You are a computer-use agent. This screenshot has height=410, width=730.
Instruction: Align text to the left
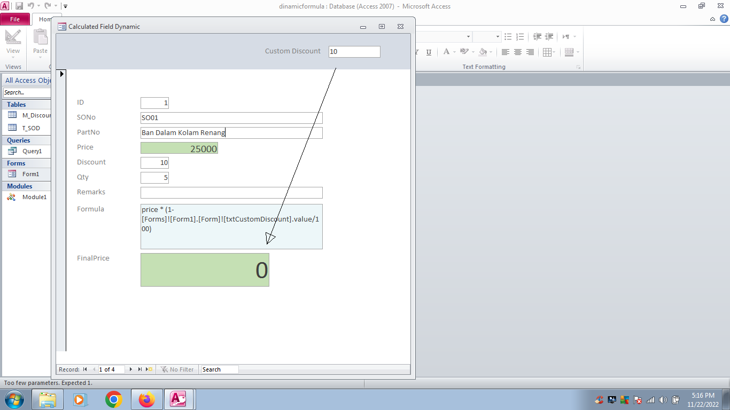pos(506,52)
